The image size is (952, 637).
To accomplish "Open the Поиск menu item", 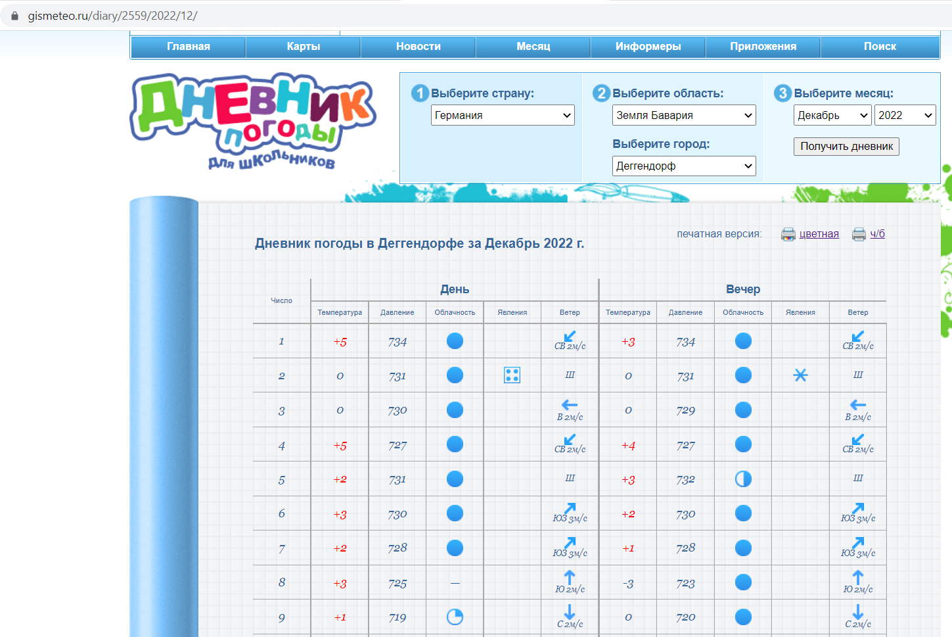I will 880,47.
